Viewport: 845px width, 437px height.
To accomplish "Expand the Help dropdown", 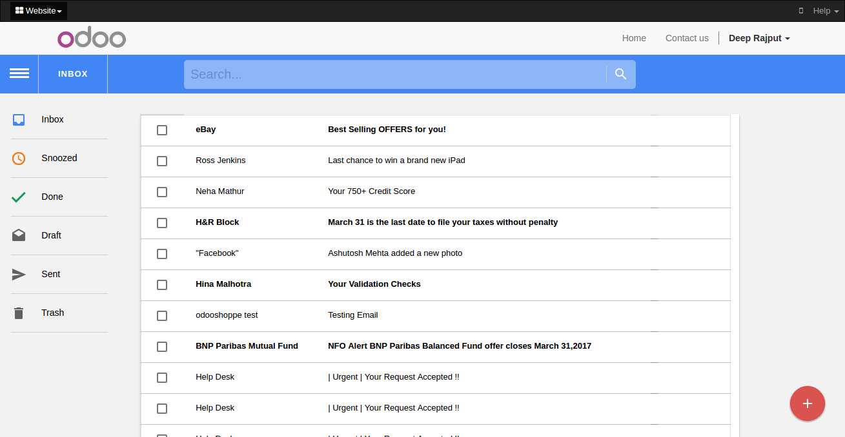I will point(826,11).
